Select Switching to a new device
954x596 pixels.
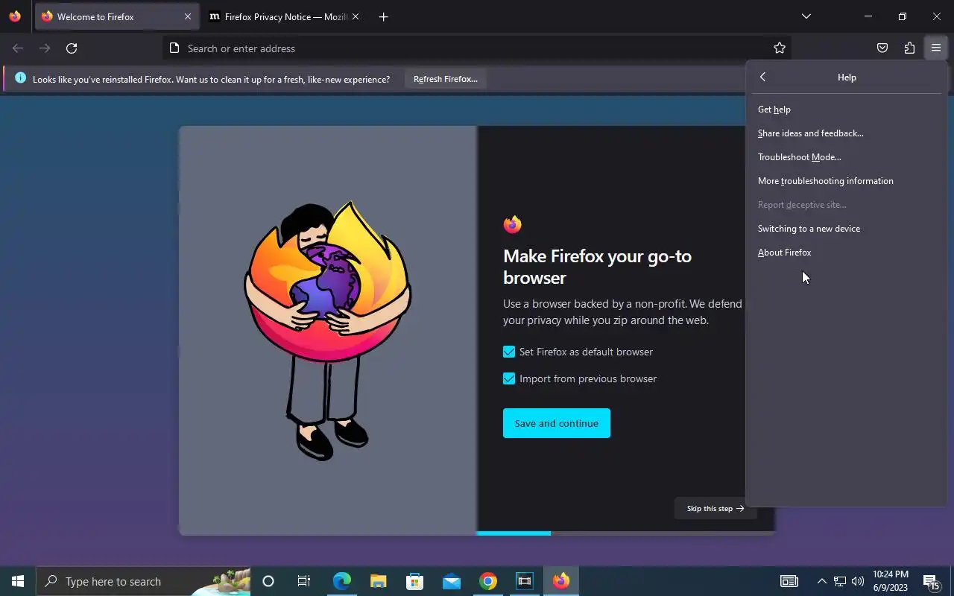(846, 229)
